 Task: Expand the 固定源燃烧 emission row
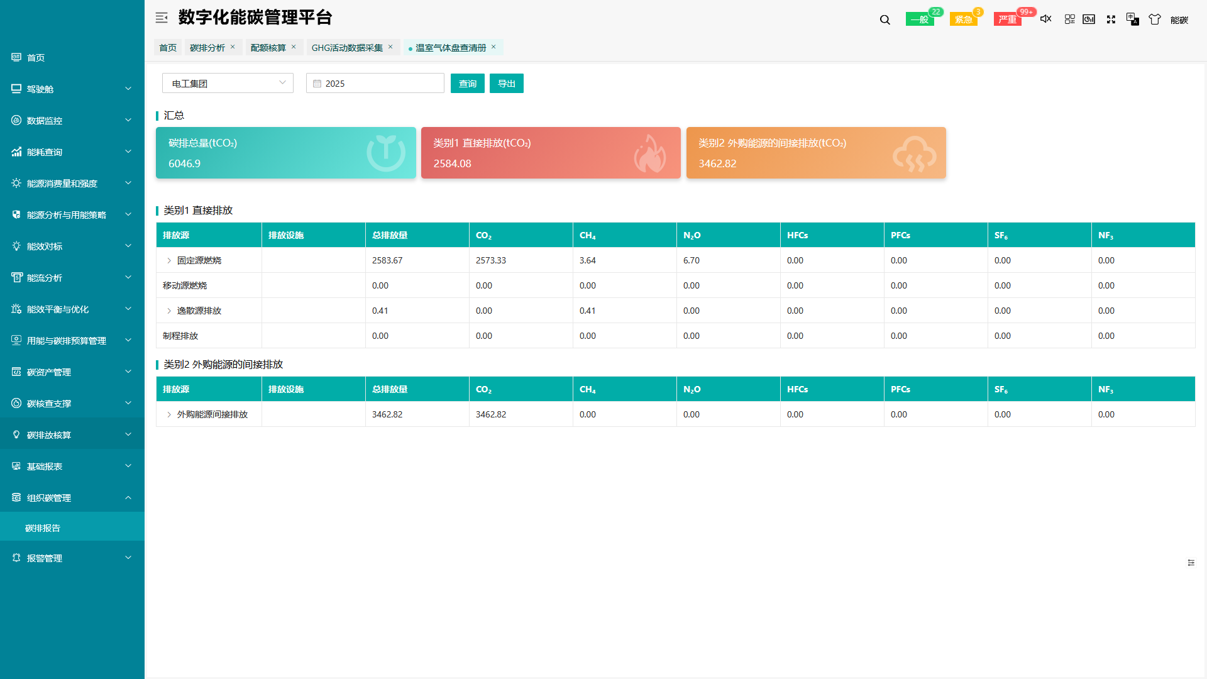point(168,260)
